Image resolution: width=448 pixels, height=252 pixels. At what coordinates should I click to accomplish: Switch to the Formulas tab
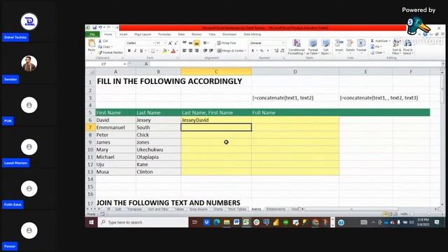(x=164, y=34)
